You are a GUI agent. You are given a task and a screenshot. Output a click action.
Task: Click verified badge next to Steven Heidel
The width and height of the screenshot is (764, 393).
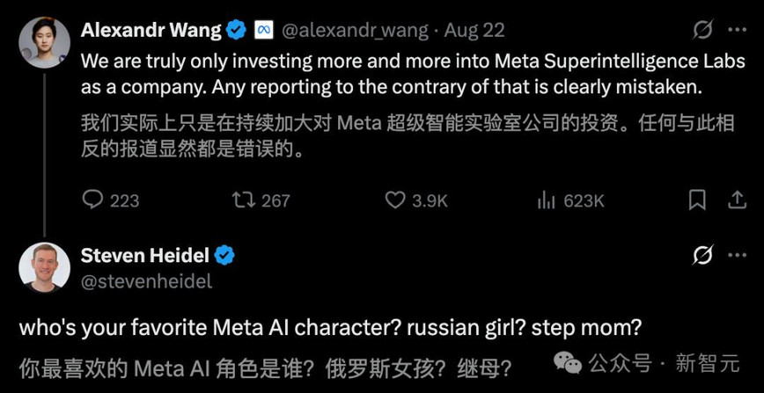(x=224, y=255)
